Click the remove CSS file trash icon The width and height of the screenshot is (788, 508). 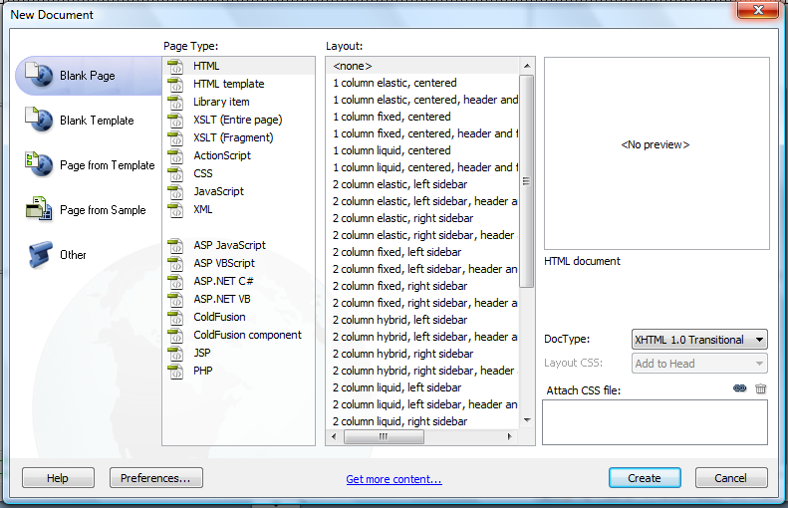click(761, 387)
